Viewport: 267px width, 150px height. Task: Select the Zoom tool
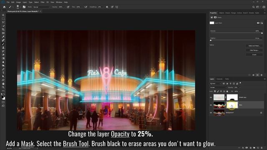pos(3,87)
